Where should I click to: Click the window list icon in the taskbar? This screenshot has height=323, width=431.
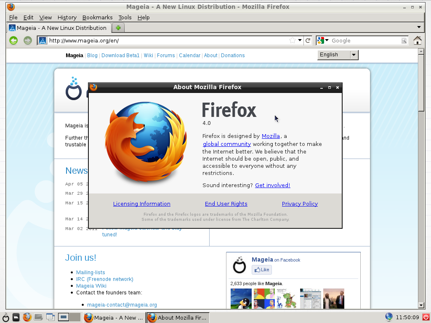coord(51,317)
